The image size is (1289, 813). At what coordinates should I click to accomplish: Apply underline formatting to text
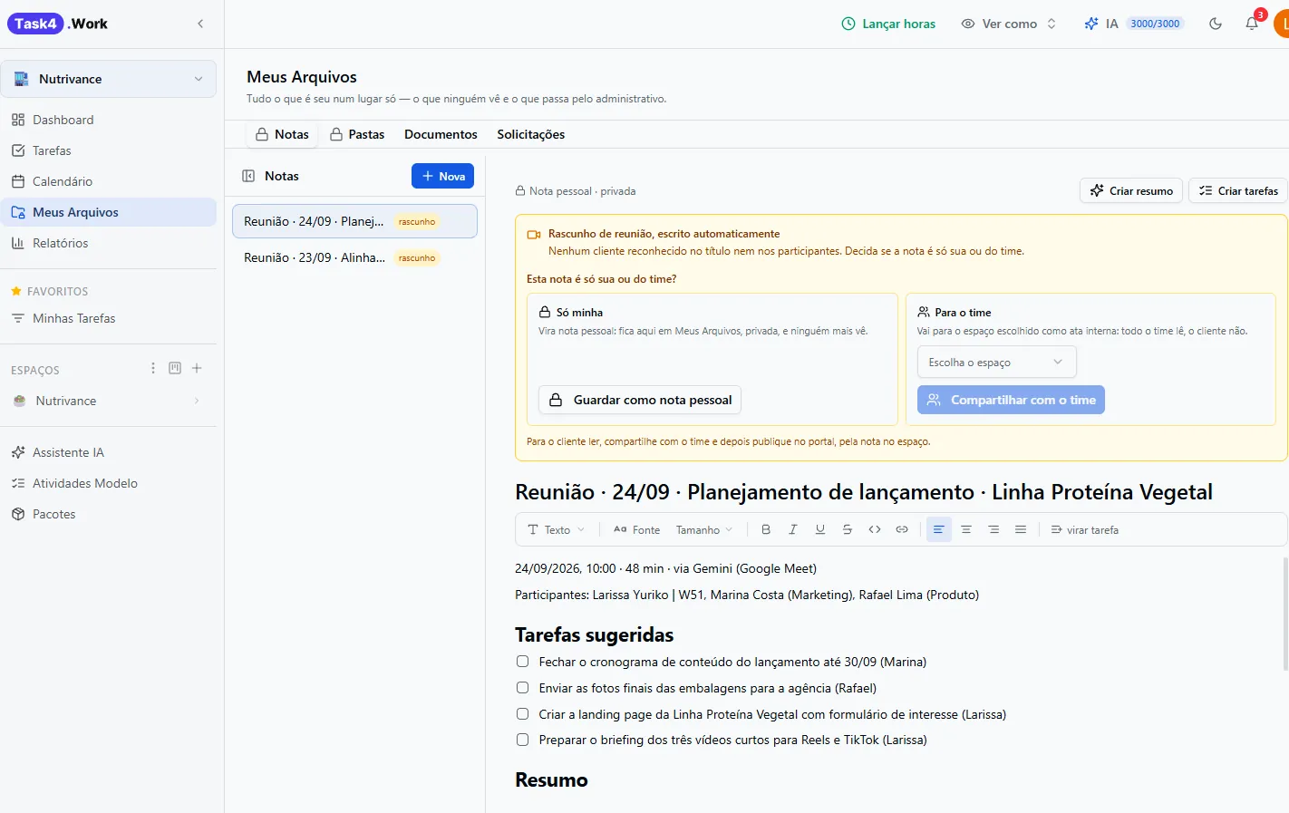click(820, 529)
